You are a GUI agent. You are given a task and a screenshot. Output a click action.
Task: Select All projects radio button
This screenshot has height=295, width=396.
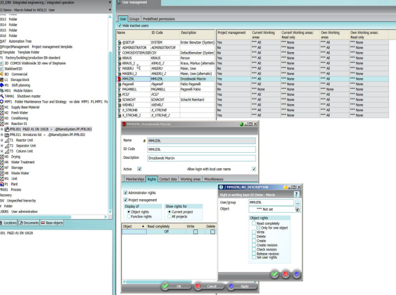click(x=170, y=216)
